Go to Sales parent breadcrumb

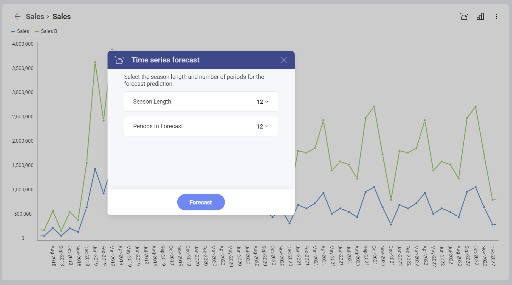[x=35, y=16]
